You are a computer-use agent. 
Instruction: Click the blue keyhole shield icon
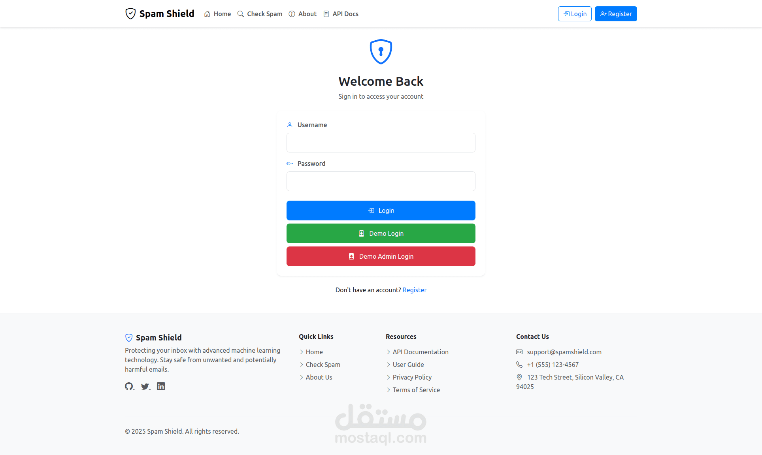(x=381, y=52)
